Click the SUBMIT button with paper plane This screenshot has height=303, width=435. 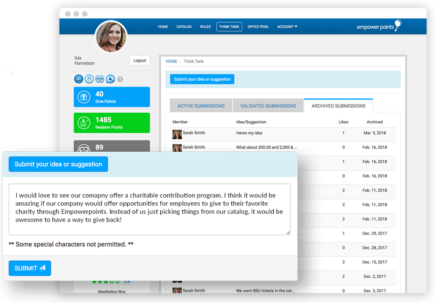(x=30, y=268)
